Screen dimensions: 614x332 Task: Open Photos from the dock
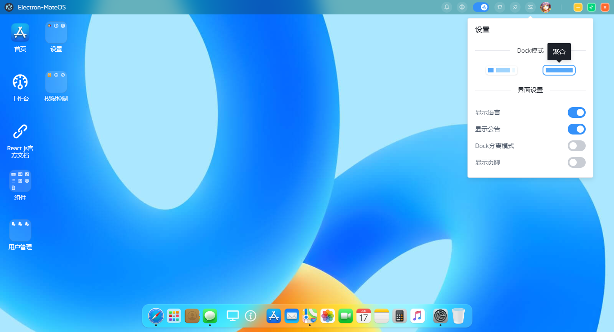(x=327, y=316)
